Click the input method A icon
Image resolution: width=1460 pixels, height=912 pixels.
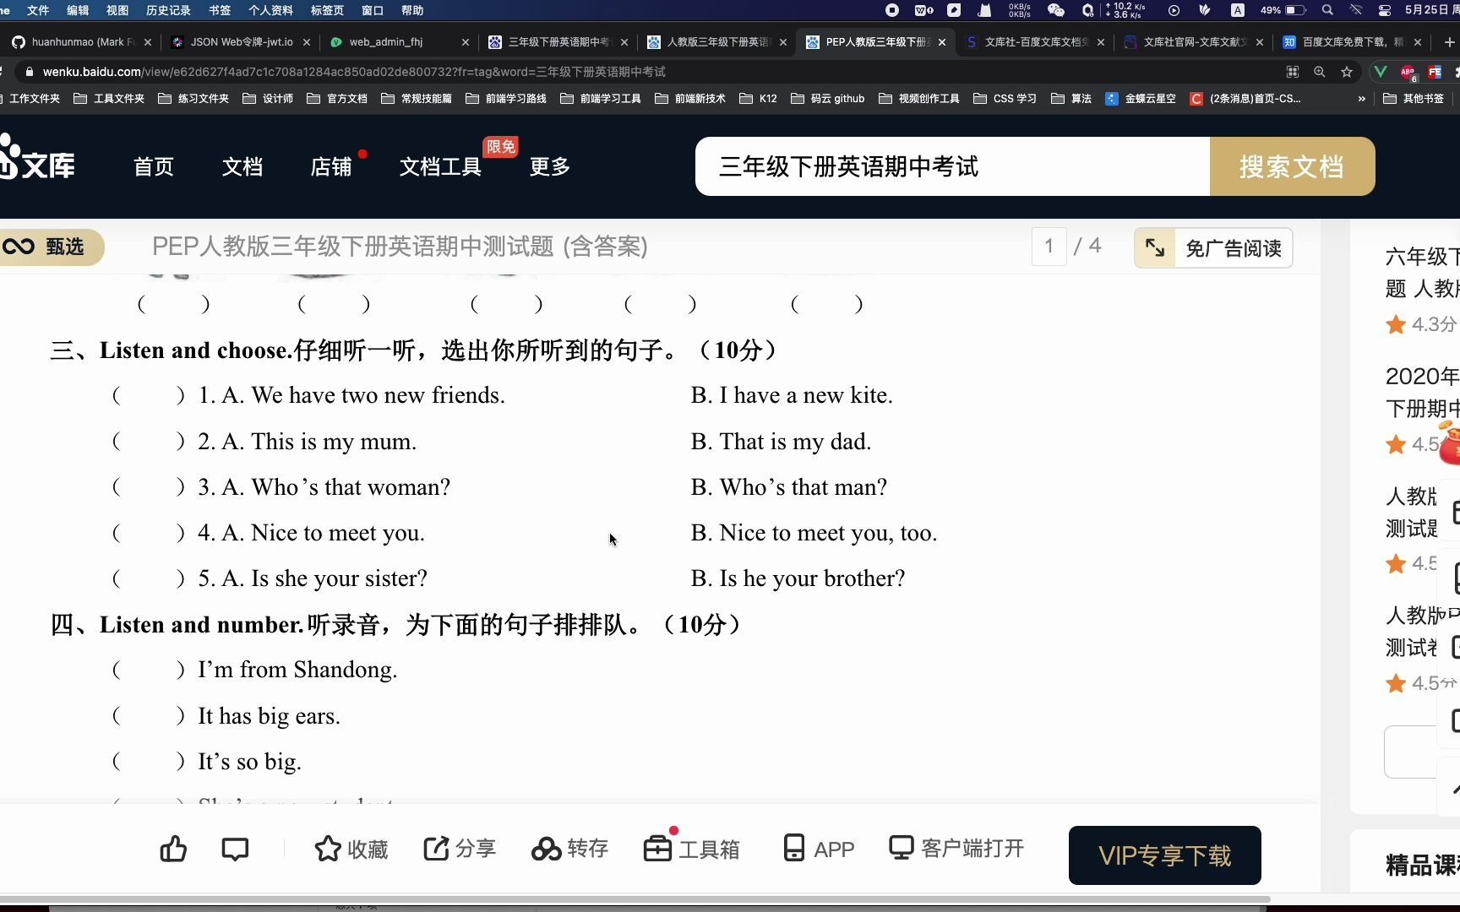1238,10
